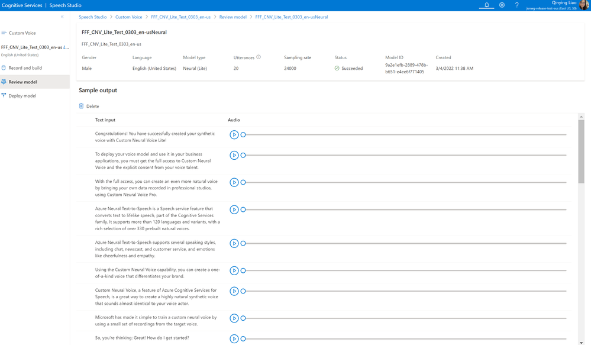Click Speech Studio title in header

66,5
